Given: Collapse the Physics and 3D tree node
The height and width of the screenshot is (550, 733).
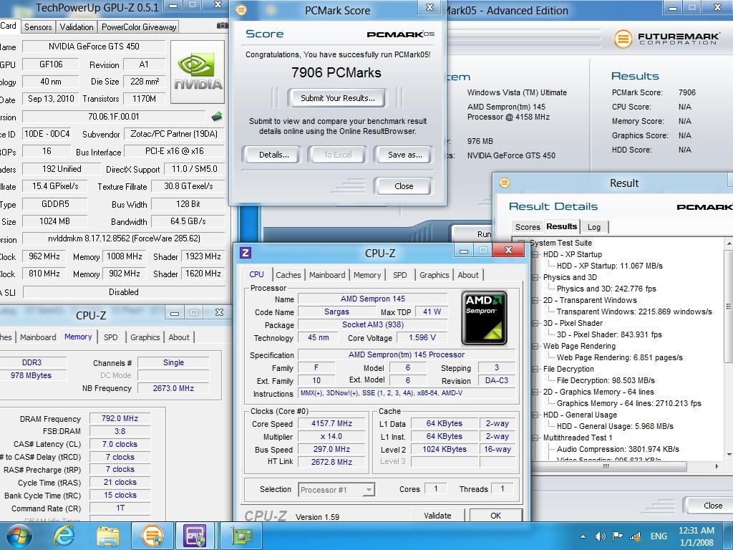Looking at the screenshot, I should click(x=535, y=277).
